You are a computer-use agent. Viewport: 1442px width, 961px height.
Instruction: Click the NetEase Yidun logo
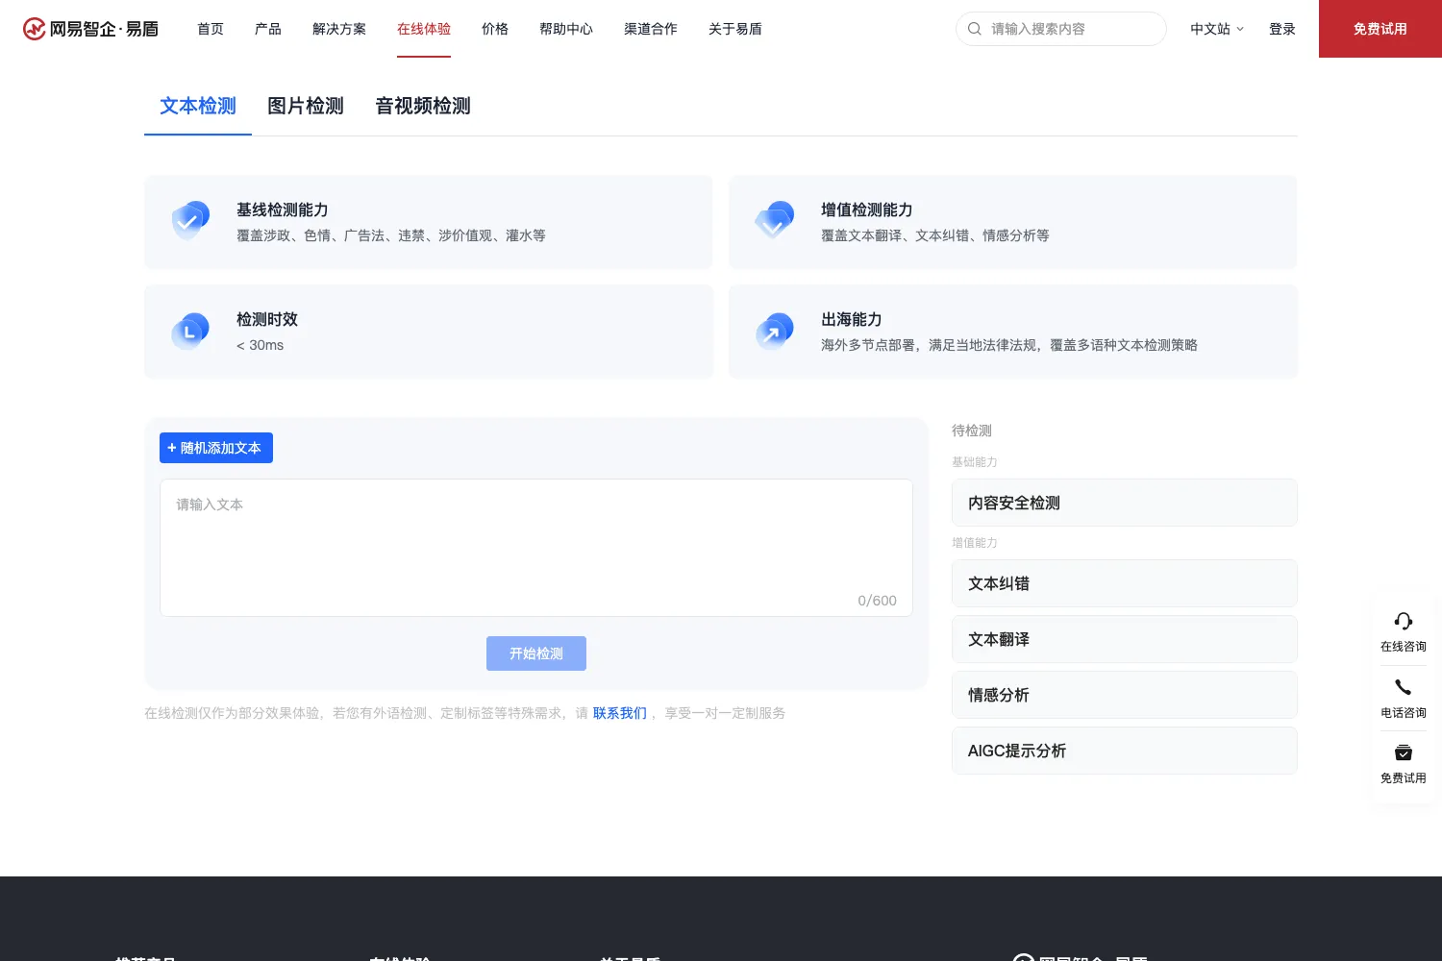pos(90,29)
